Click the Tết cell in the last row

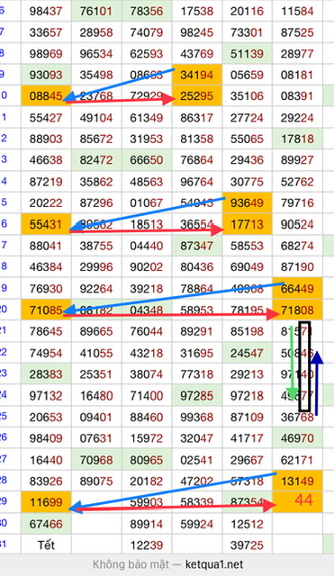pyautogui.click(x=46, y=544)
